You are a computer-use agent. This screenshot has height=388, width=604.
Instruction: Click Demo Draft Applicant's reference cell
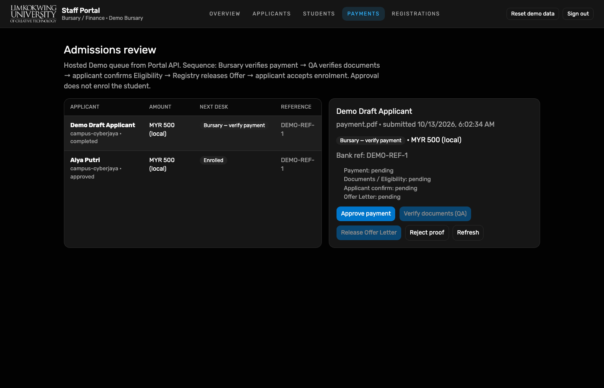[298, 129]
